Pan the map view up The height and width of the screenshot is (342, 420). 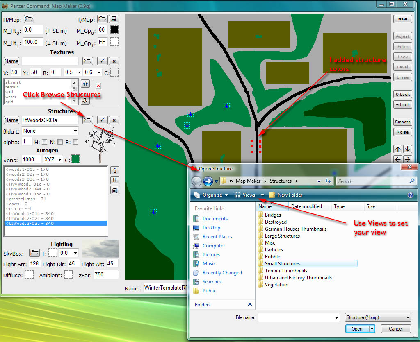(398, 149)
